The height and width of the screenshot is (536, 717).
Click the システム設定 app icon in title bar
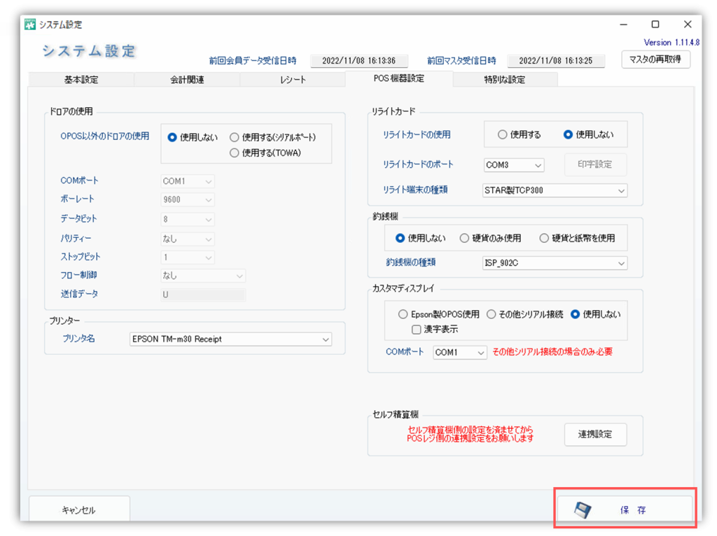click(30, 24)
